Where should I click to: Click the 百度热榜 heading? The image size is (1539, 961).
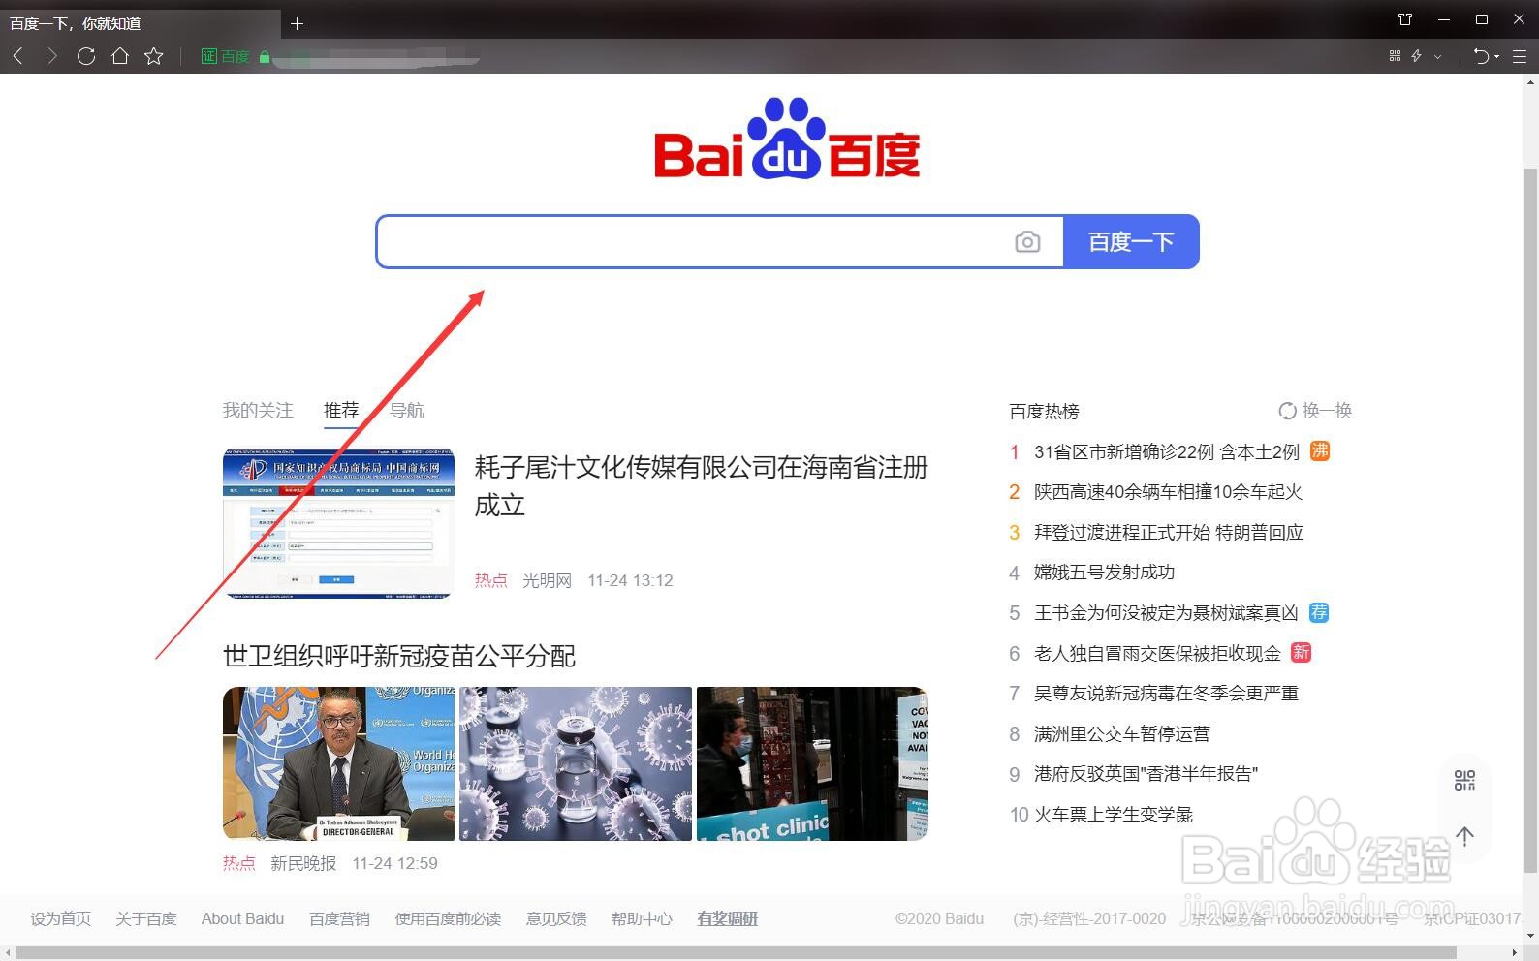(1044, 411)
